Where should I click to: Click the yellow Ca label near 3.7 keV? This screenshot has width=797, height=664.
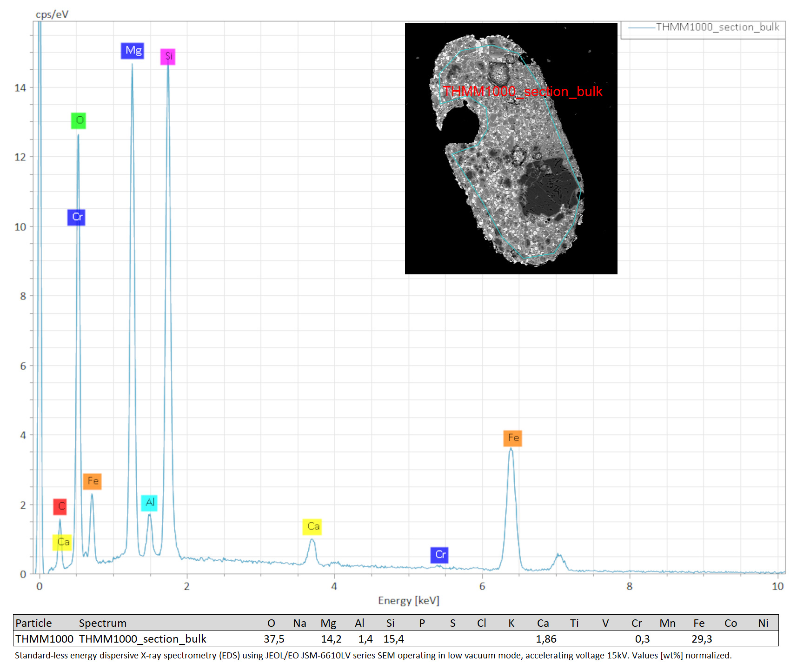[312, 527]
